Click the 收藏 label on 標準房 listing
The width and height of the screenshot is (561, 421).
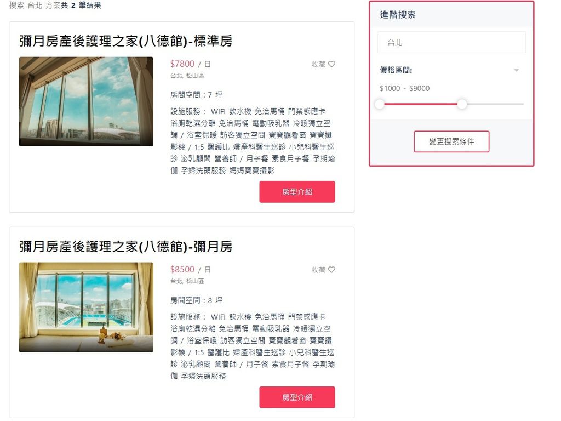pyautogui.click(x=318, y=64)
